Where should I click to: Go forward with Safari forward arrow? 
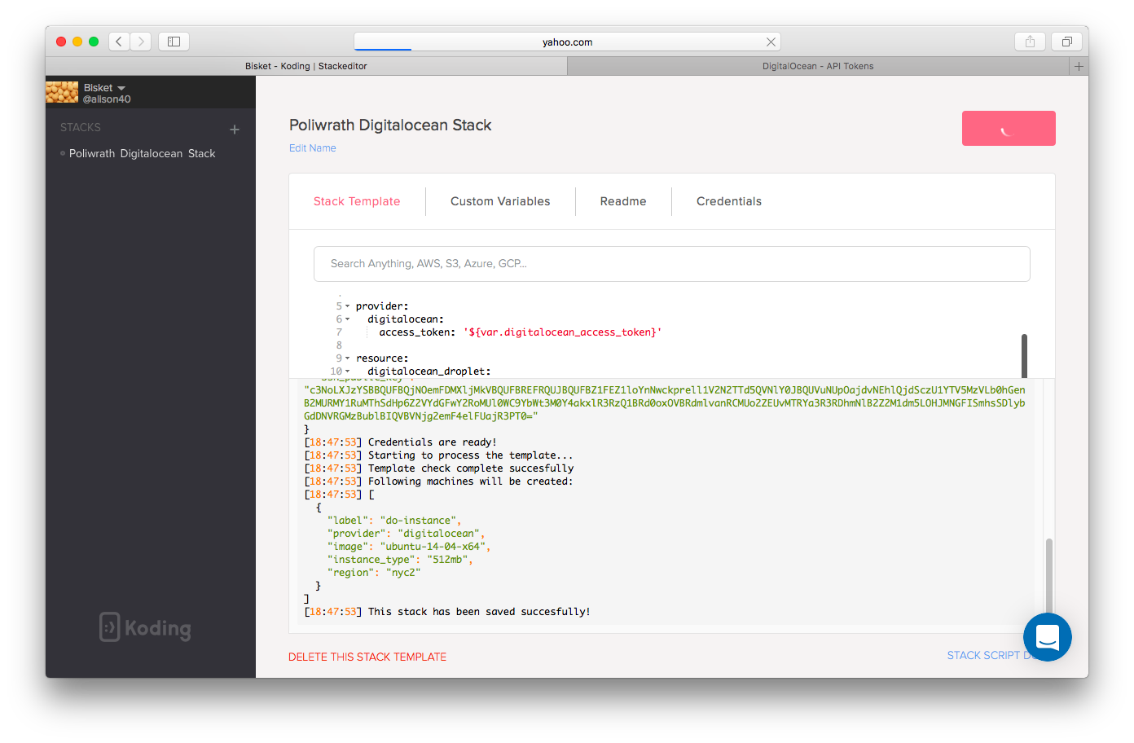141,42
